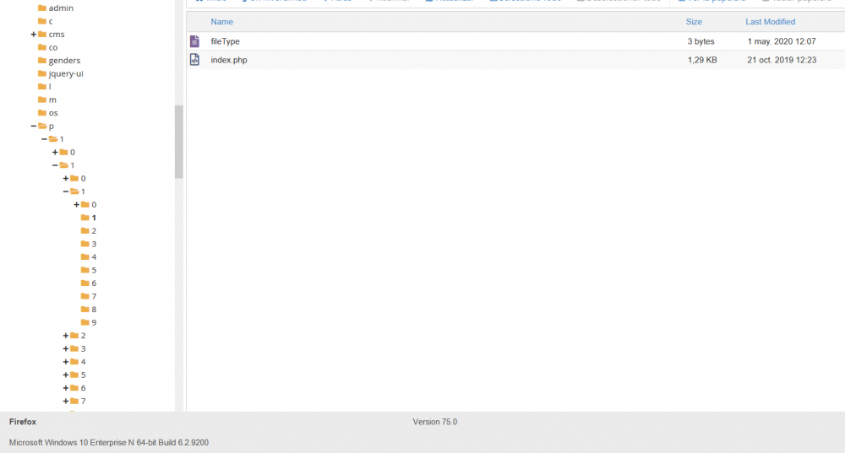Collapse the p/1/1 folder using its minus
The image size is (845, 453).
(55, 165)
